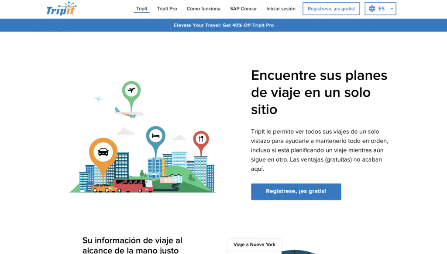Click Iniciar sesión link
The image size is (447, 254).
281,9
